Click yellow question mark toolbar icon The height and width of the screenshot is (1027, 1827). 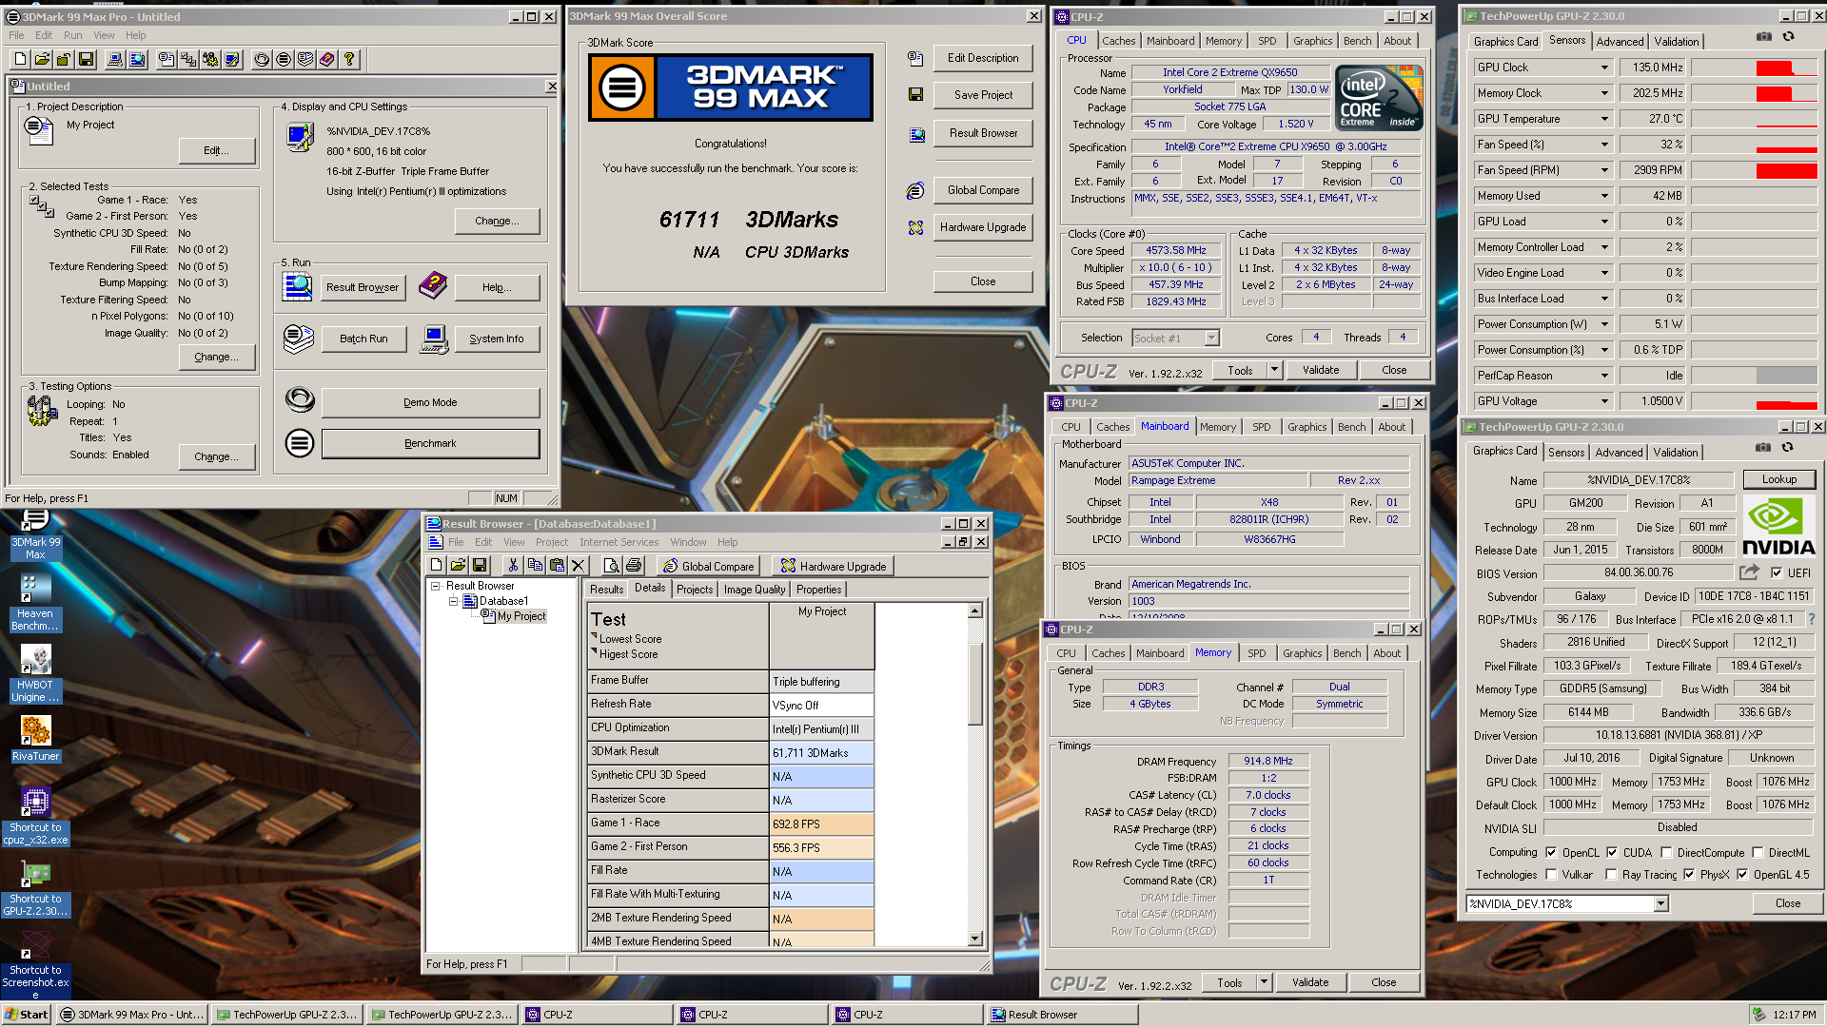[349, 59]
